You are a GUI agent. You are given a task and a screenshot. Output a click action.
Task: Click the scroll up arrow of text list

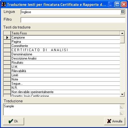122,33
